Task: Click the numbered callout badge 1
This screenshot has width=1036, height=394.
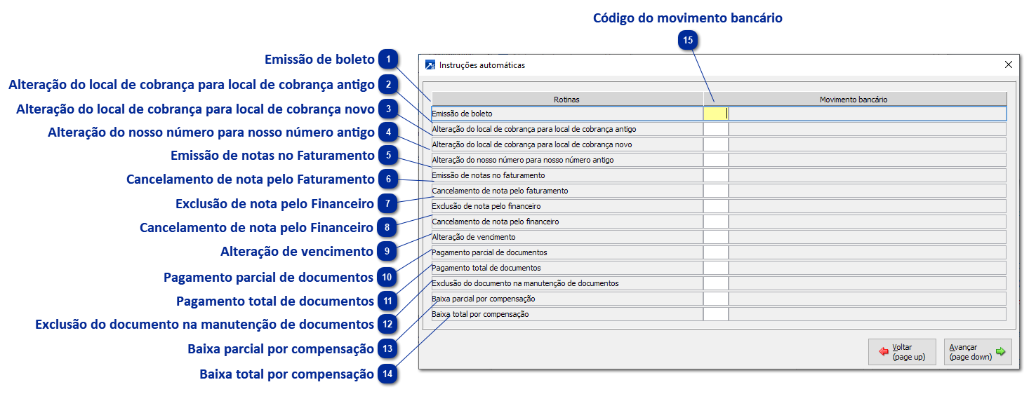Action: (387, 60)
